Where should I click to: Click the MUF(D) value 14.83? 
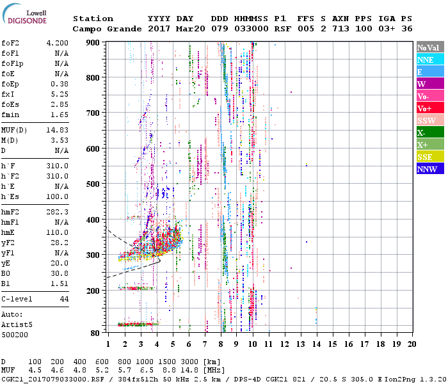pos(58,130)
